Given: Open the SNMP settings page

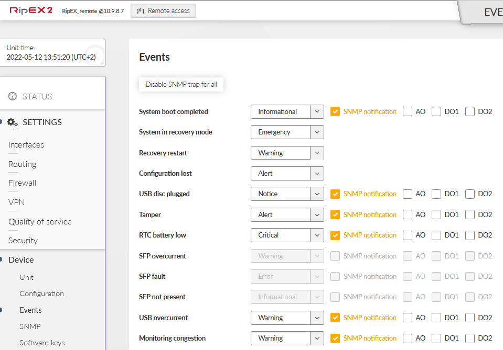Looking at the screenshot, I should point(30,326).
